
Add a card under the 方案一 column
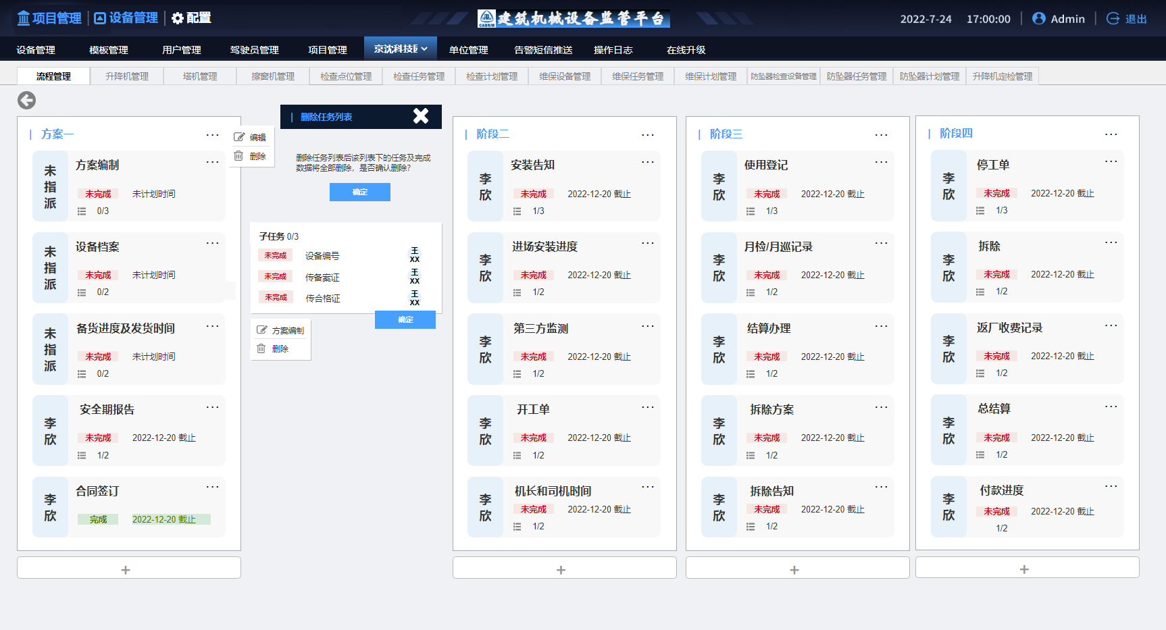pyautogui.click(x=129, y=568)
